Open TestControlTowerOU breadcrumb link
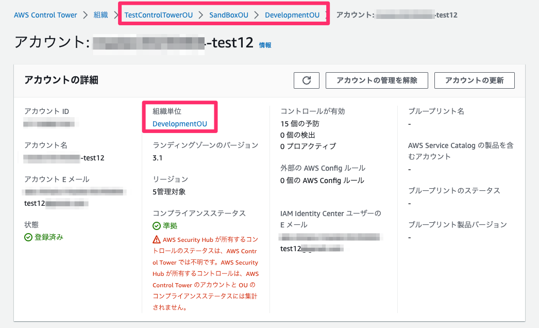 pyautogui.click(x=159, y=15)
